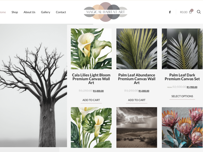Click the search magnifier icon

[x=199, y=12]
